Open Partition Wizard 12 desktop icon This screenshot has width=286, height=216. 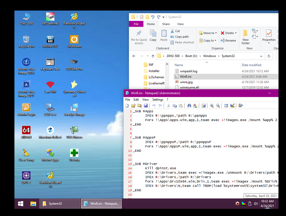click(x=74, y=21)
